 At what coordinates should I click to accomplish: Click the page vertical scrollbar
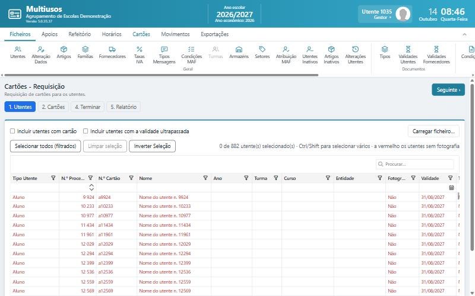pos(472,166)
